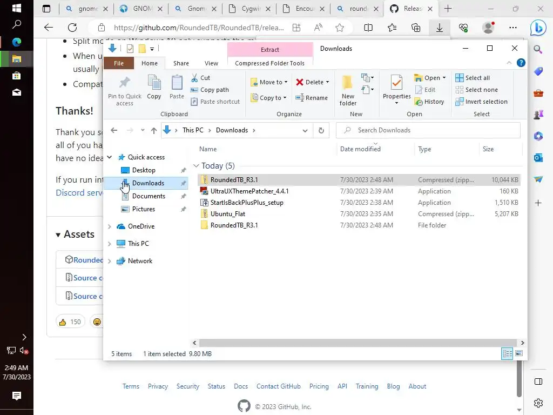Click the Paste ribbon icon

(177, 87)
